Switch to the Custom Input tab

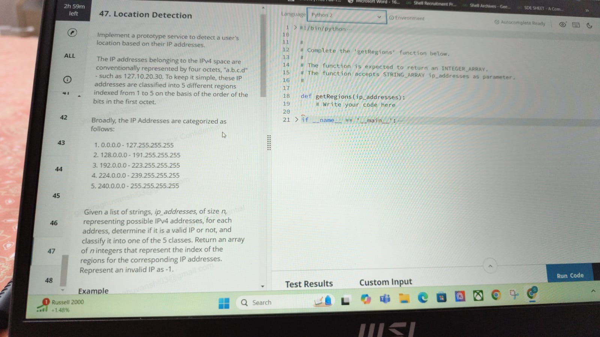[385, 282]
